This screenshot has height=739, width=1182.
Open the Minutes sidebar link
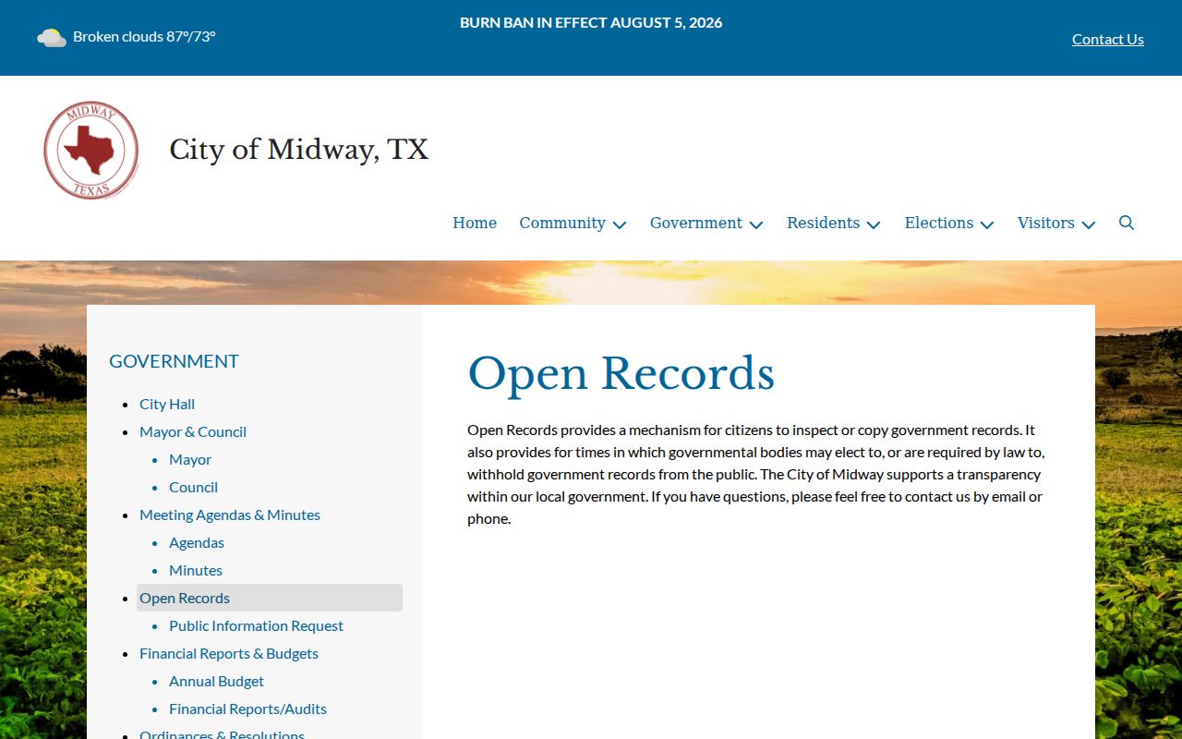coord(196,570)
